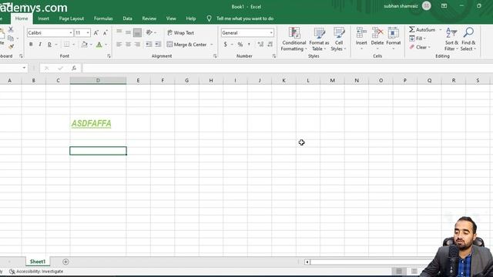Open Number format dialog launcher
Viewport: 493px width, 277px height.
(x=274, y=56)
